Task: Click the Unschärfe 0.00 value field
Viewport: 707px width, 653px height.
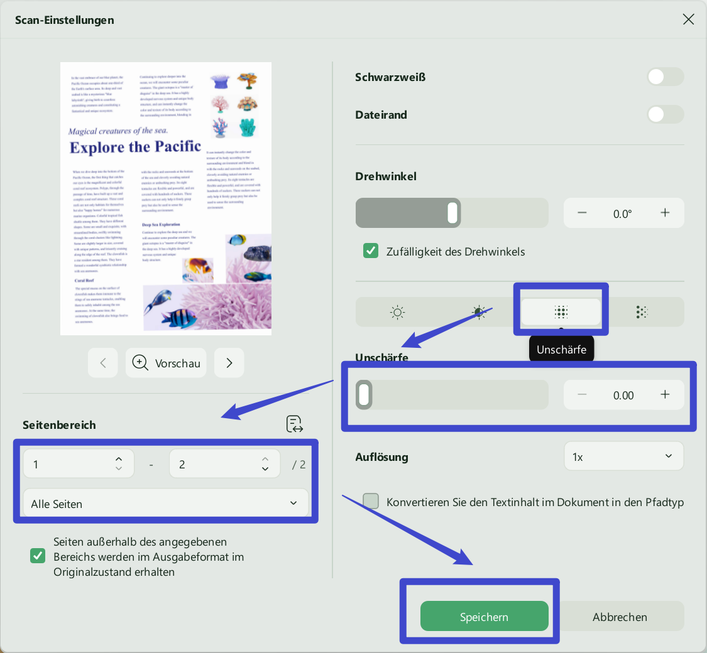Action: coord(623,396)
